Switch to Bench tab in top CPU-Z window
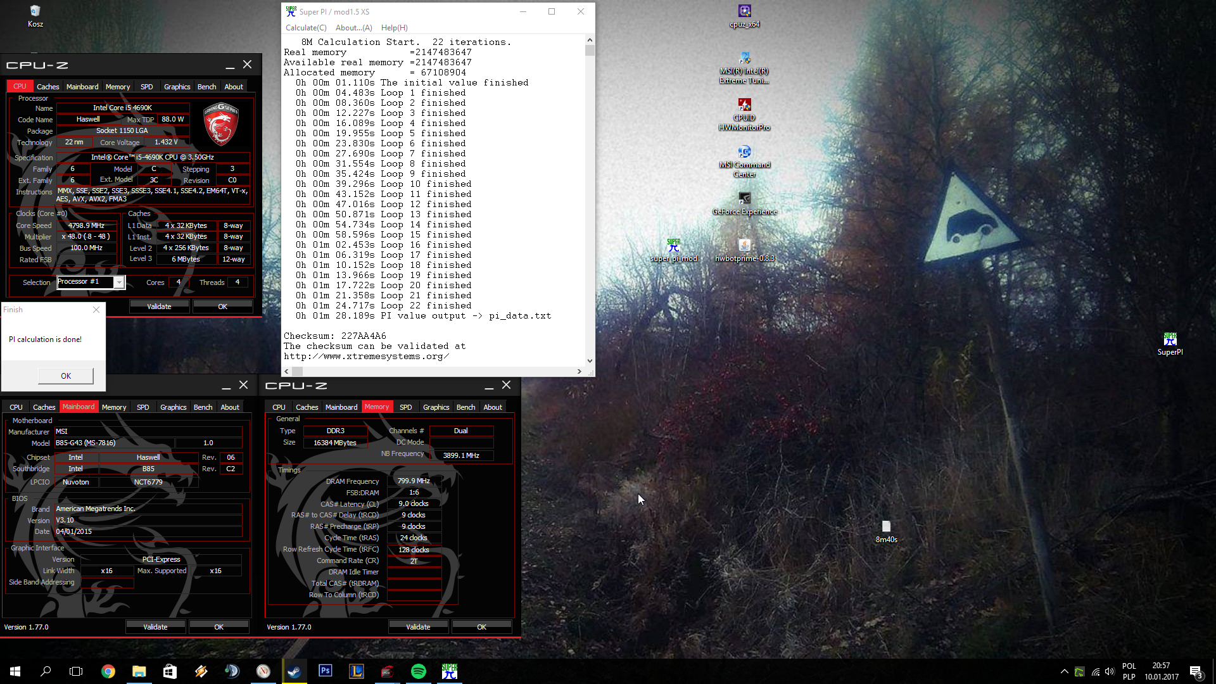The height and width of the screenshot is (684, 1216). pyautogui.click(x=206, y=87)
